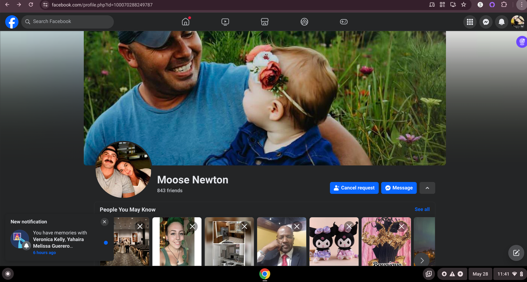The image size is (527, 282).
Task: Click the address bar URL
Action: [102, 5]
